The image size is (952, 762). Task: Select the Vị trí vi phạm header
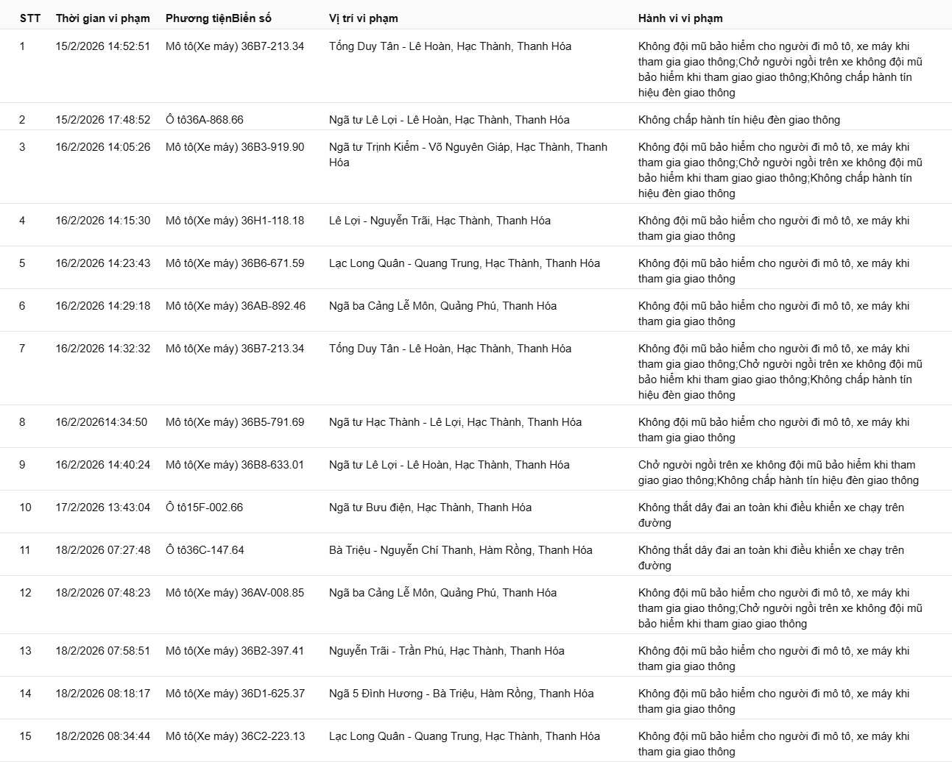pos(363,18)
